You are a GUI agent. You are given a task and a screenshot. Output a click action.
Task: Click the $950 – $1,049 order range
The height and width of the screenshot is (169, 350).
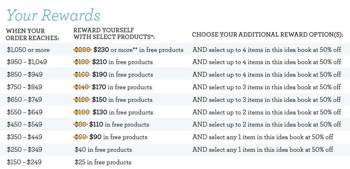point(27,62)
